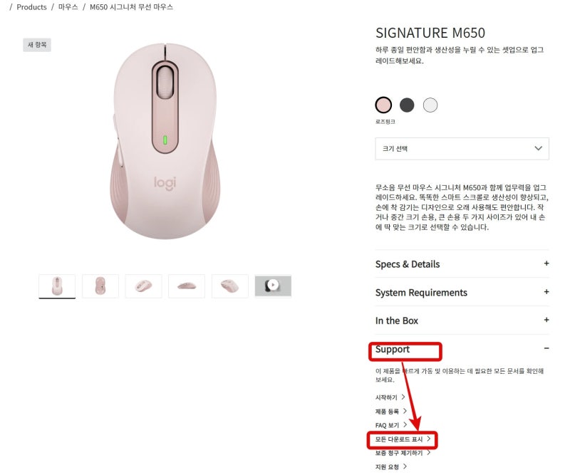
Task: Select the rose pink color swatch
Action: tap(383, 105)
